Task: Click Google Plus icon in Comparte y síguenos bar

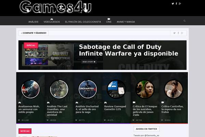Action: tap(182, 33)
